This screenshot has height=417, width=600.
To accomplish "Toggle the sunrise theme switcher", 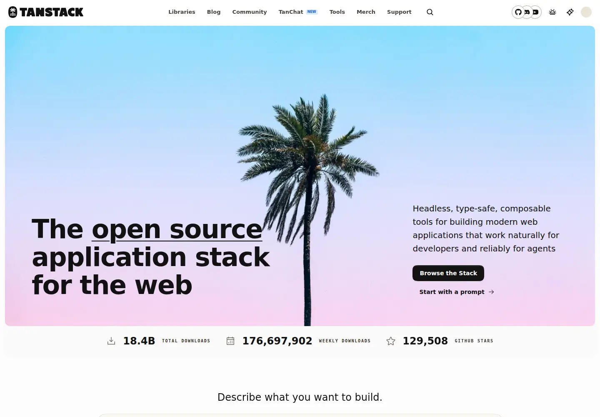I will (x=552, y=12).
